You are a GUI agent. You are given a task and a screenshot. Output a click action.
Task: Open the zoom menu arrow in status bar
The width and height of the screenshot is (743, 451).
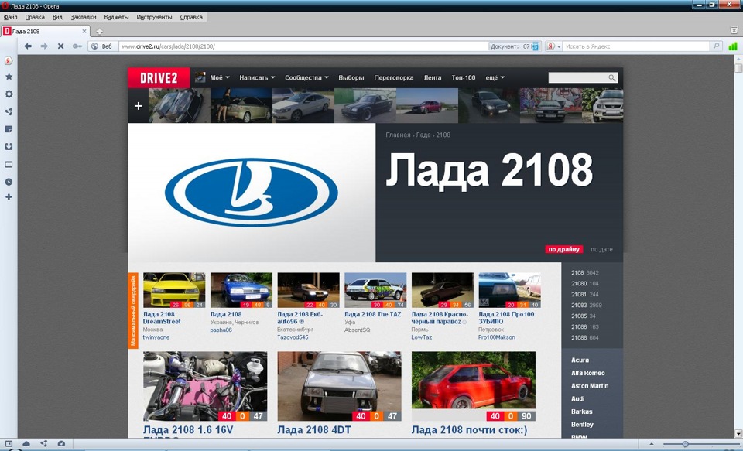pos(652,444)
